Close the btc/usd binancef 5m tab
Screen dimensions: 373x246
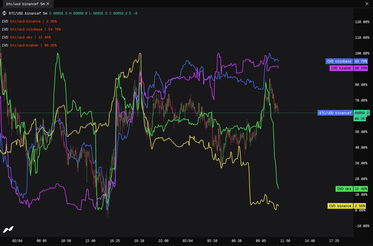(48, 4)
